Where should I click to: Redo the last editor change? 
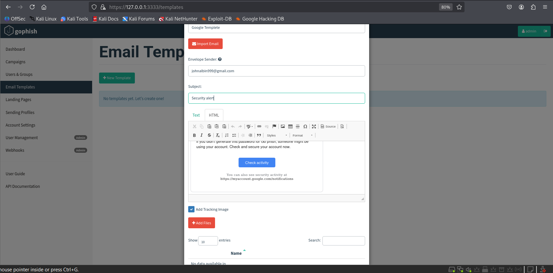[x=240, y=127]
